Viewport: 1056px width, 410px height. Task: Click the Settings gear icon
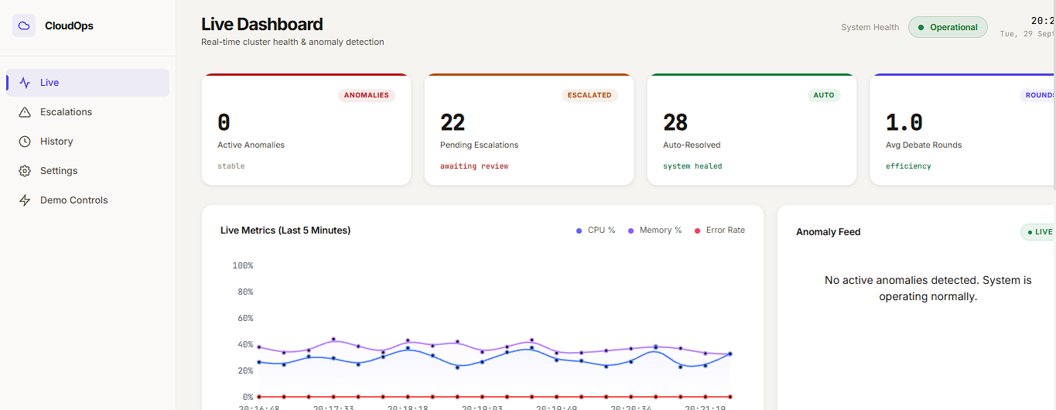[25, 171]
